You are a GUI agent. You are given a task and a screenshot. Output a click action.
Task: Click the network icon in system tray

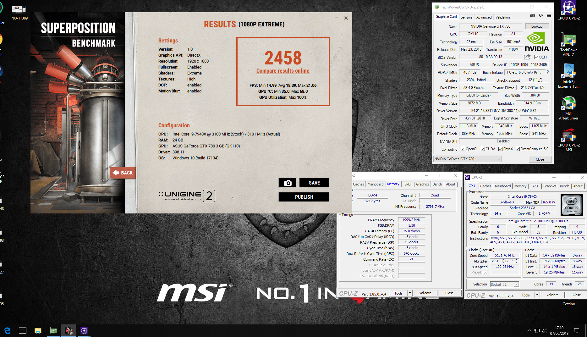pos(537,331)
